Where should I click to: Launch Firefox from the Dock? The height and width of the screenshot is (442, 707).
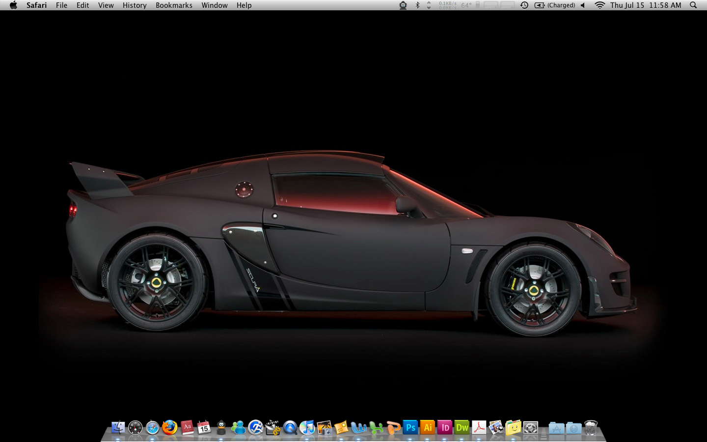169,428
